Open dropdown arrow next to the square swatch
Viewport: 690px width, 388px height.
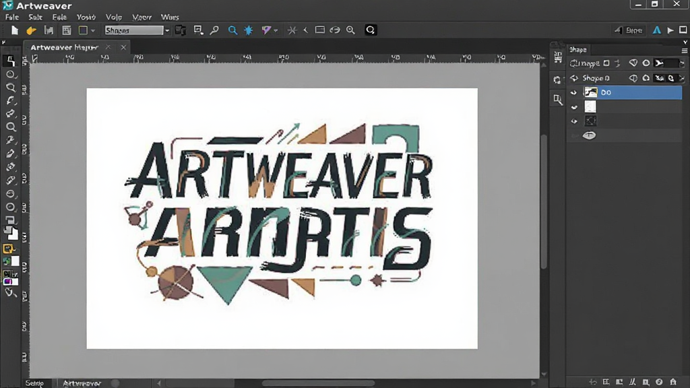click(93, 30)
